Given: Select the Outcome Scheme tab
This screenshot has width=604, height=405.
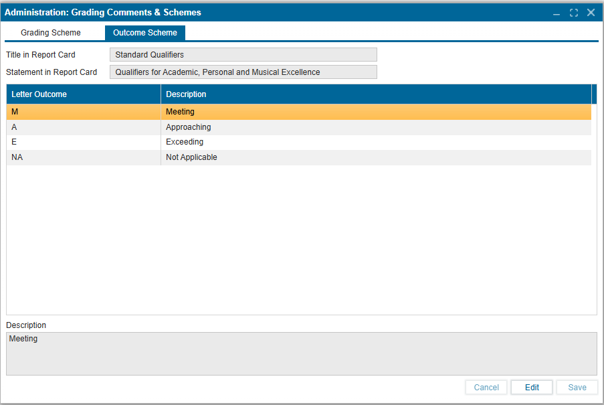Looking at the screenshot, I should (x=144, y=33).
